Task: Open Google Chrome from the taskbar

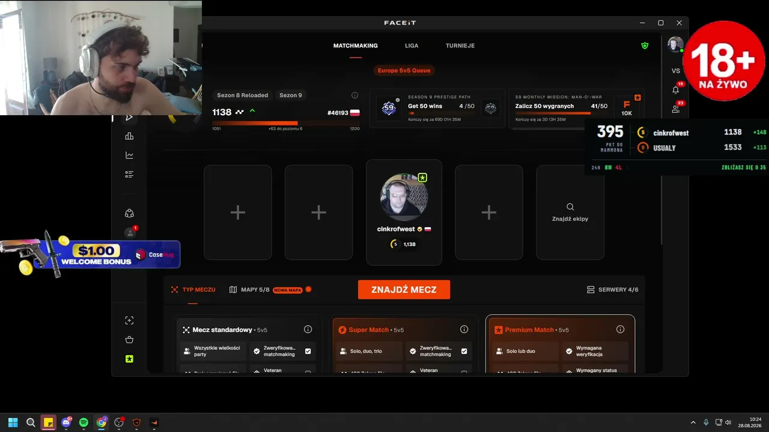Action: coord(102,422)
